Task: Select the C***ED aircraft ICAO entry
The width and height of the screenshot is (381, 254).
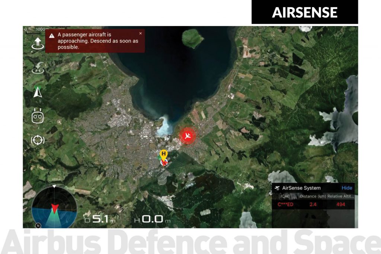Action: coord(285,205)
